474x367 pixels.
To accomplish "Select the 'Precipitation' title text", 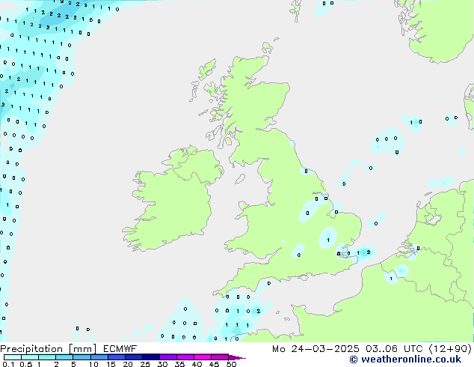I will tap(31, 349).
